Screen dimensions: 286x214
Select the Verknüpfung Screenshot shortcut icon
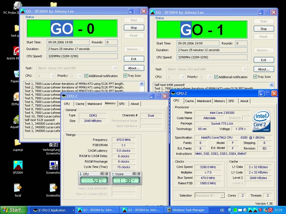click(54, 145)
